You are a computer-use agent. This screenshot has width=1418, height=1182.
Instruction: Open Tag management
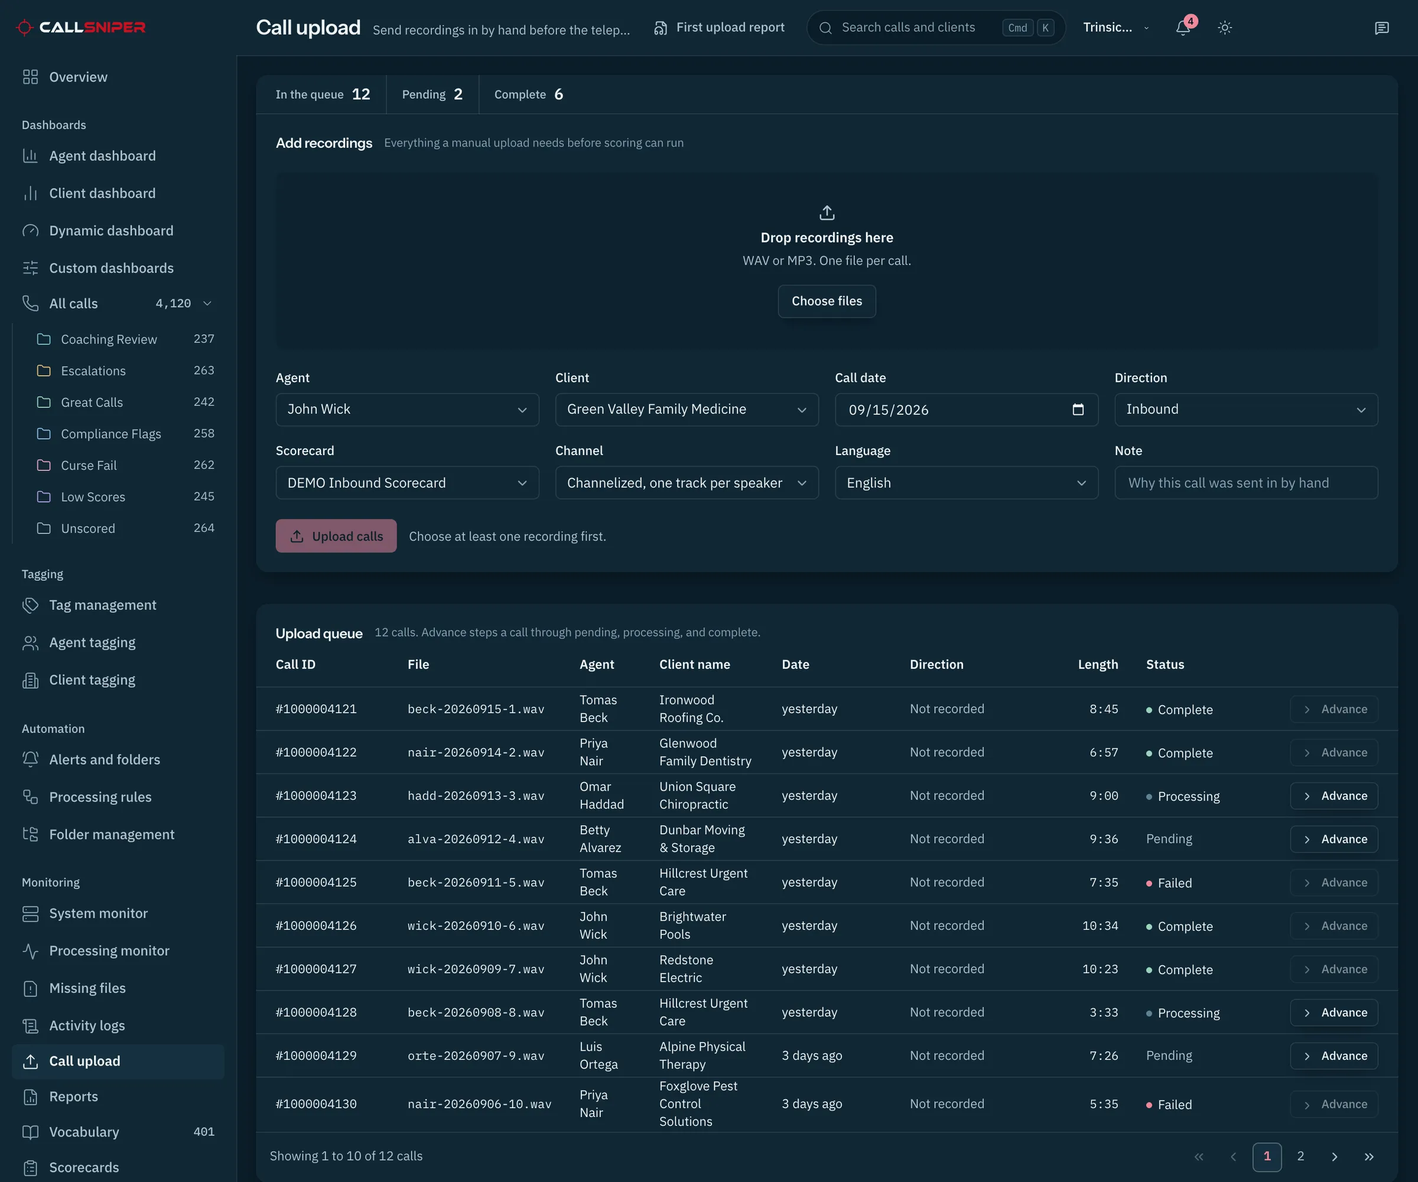coord(118,605)
